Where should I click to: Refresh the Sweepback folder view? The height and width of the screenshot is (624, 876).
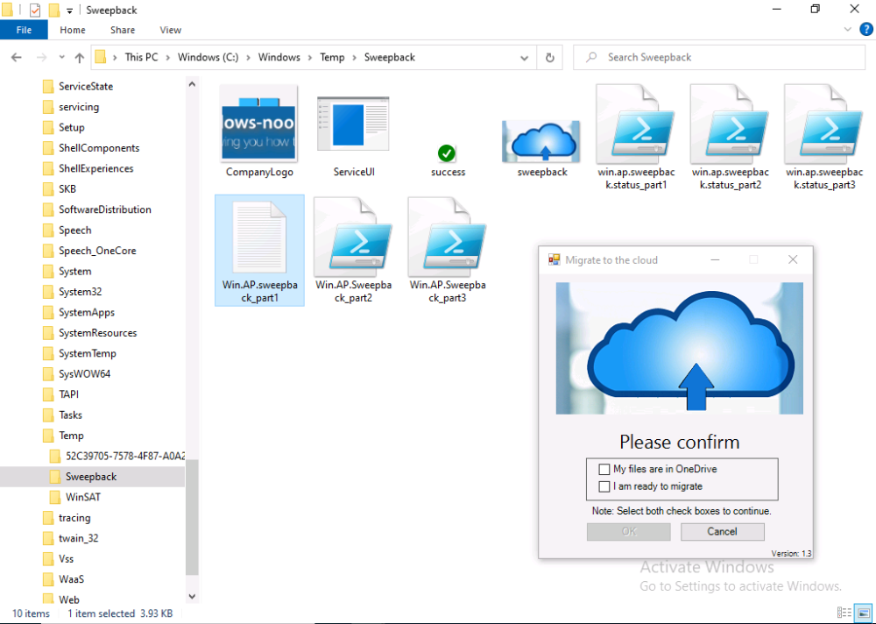pos(550,57)
